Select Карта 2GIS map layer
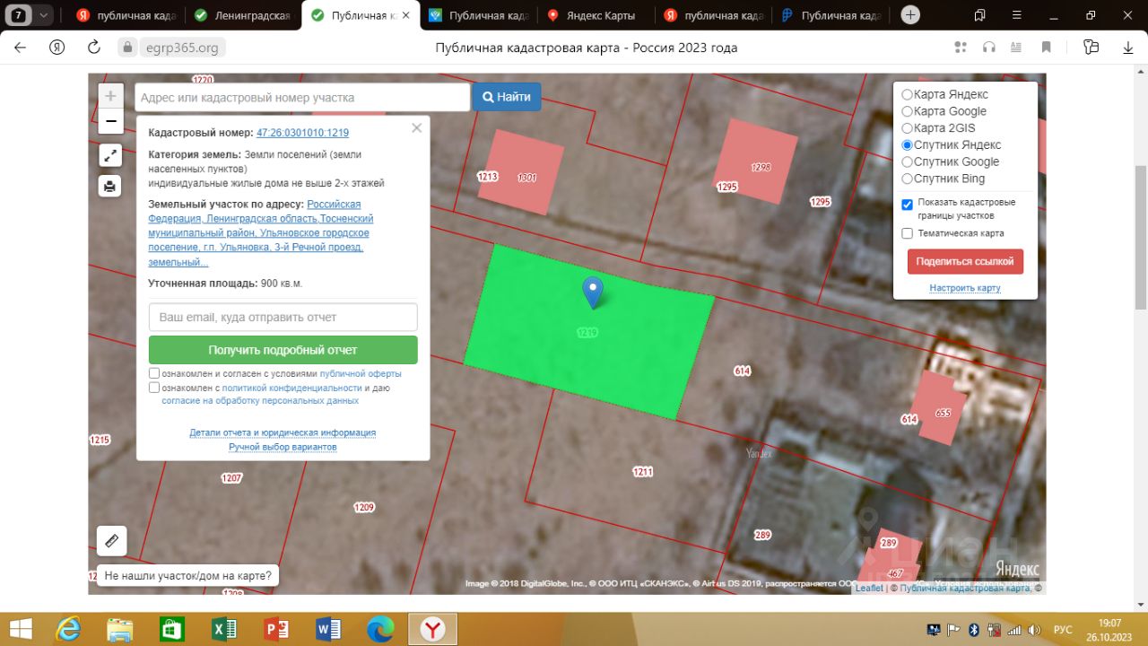 [x=907, y=128]
